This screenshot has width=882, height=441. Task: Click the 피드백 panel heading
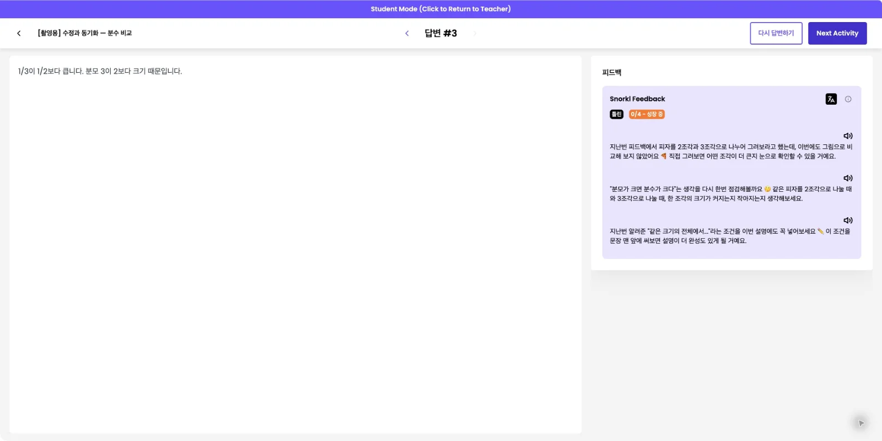612,72
